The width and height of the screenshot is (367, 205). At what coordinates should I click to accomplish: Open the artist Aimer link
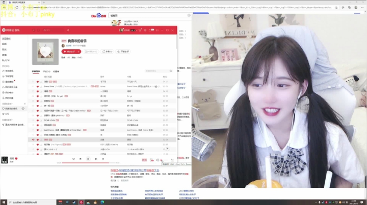tap(103, 86)
